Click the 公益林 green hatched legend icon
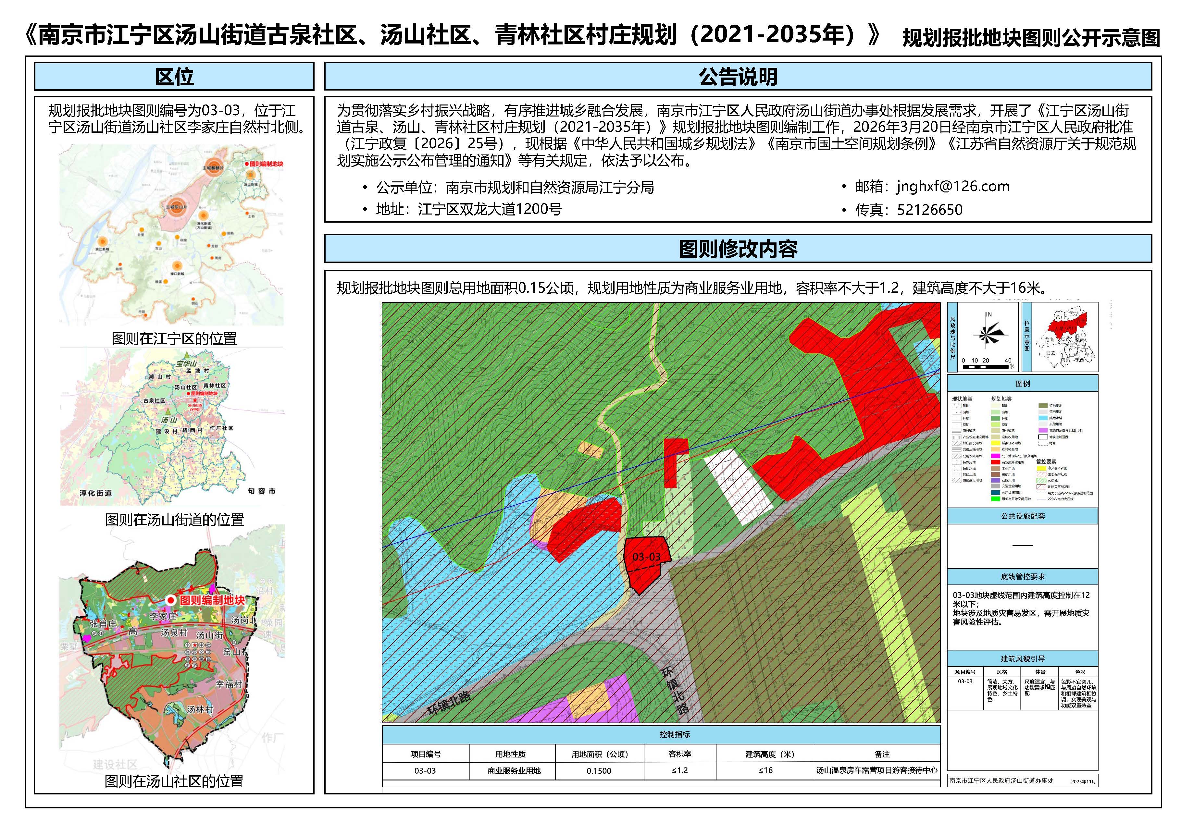1181x835 pixels. click(x=1042, y=481)
